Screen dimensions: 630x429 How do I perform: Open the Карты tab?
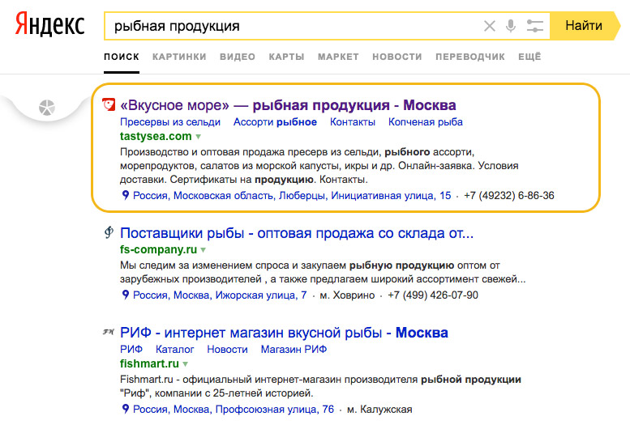(x=286, y=57)
